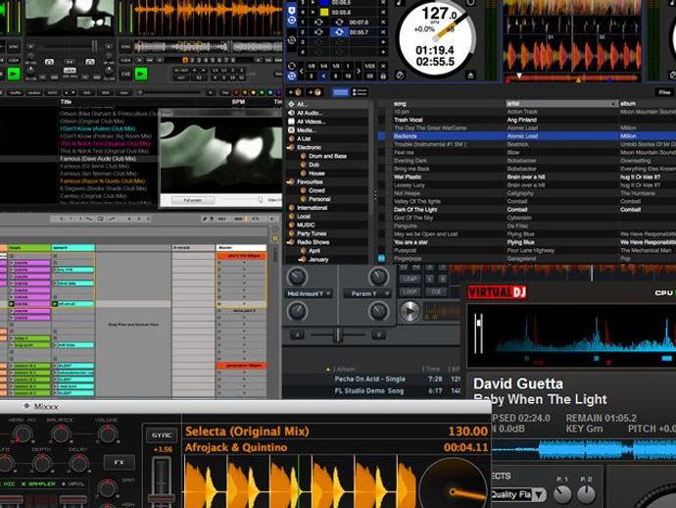
Task: Click the LOOP button under LEAP
Action: click(x=410, y=292)
